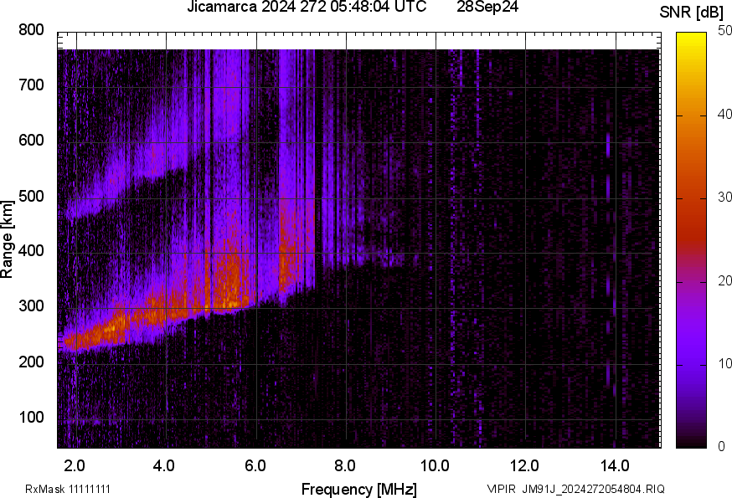The width and height of the screenshot is (732, 498).
Task: Click the range tick label '400'
Action: [31, 251]
